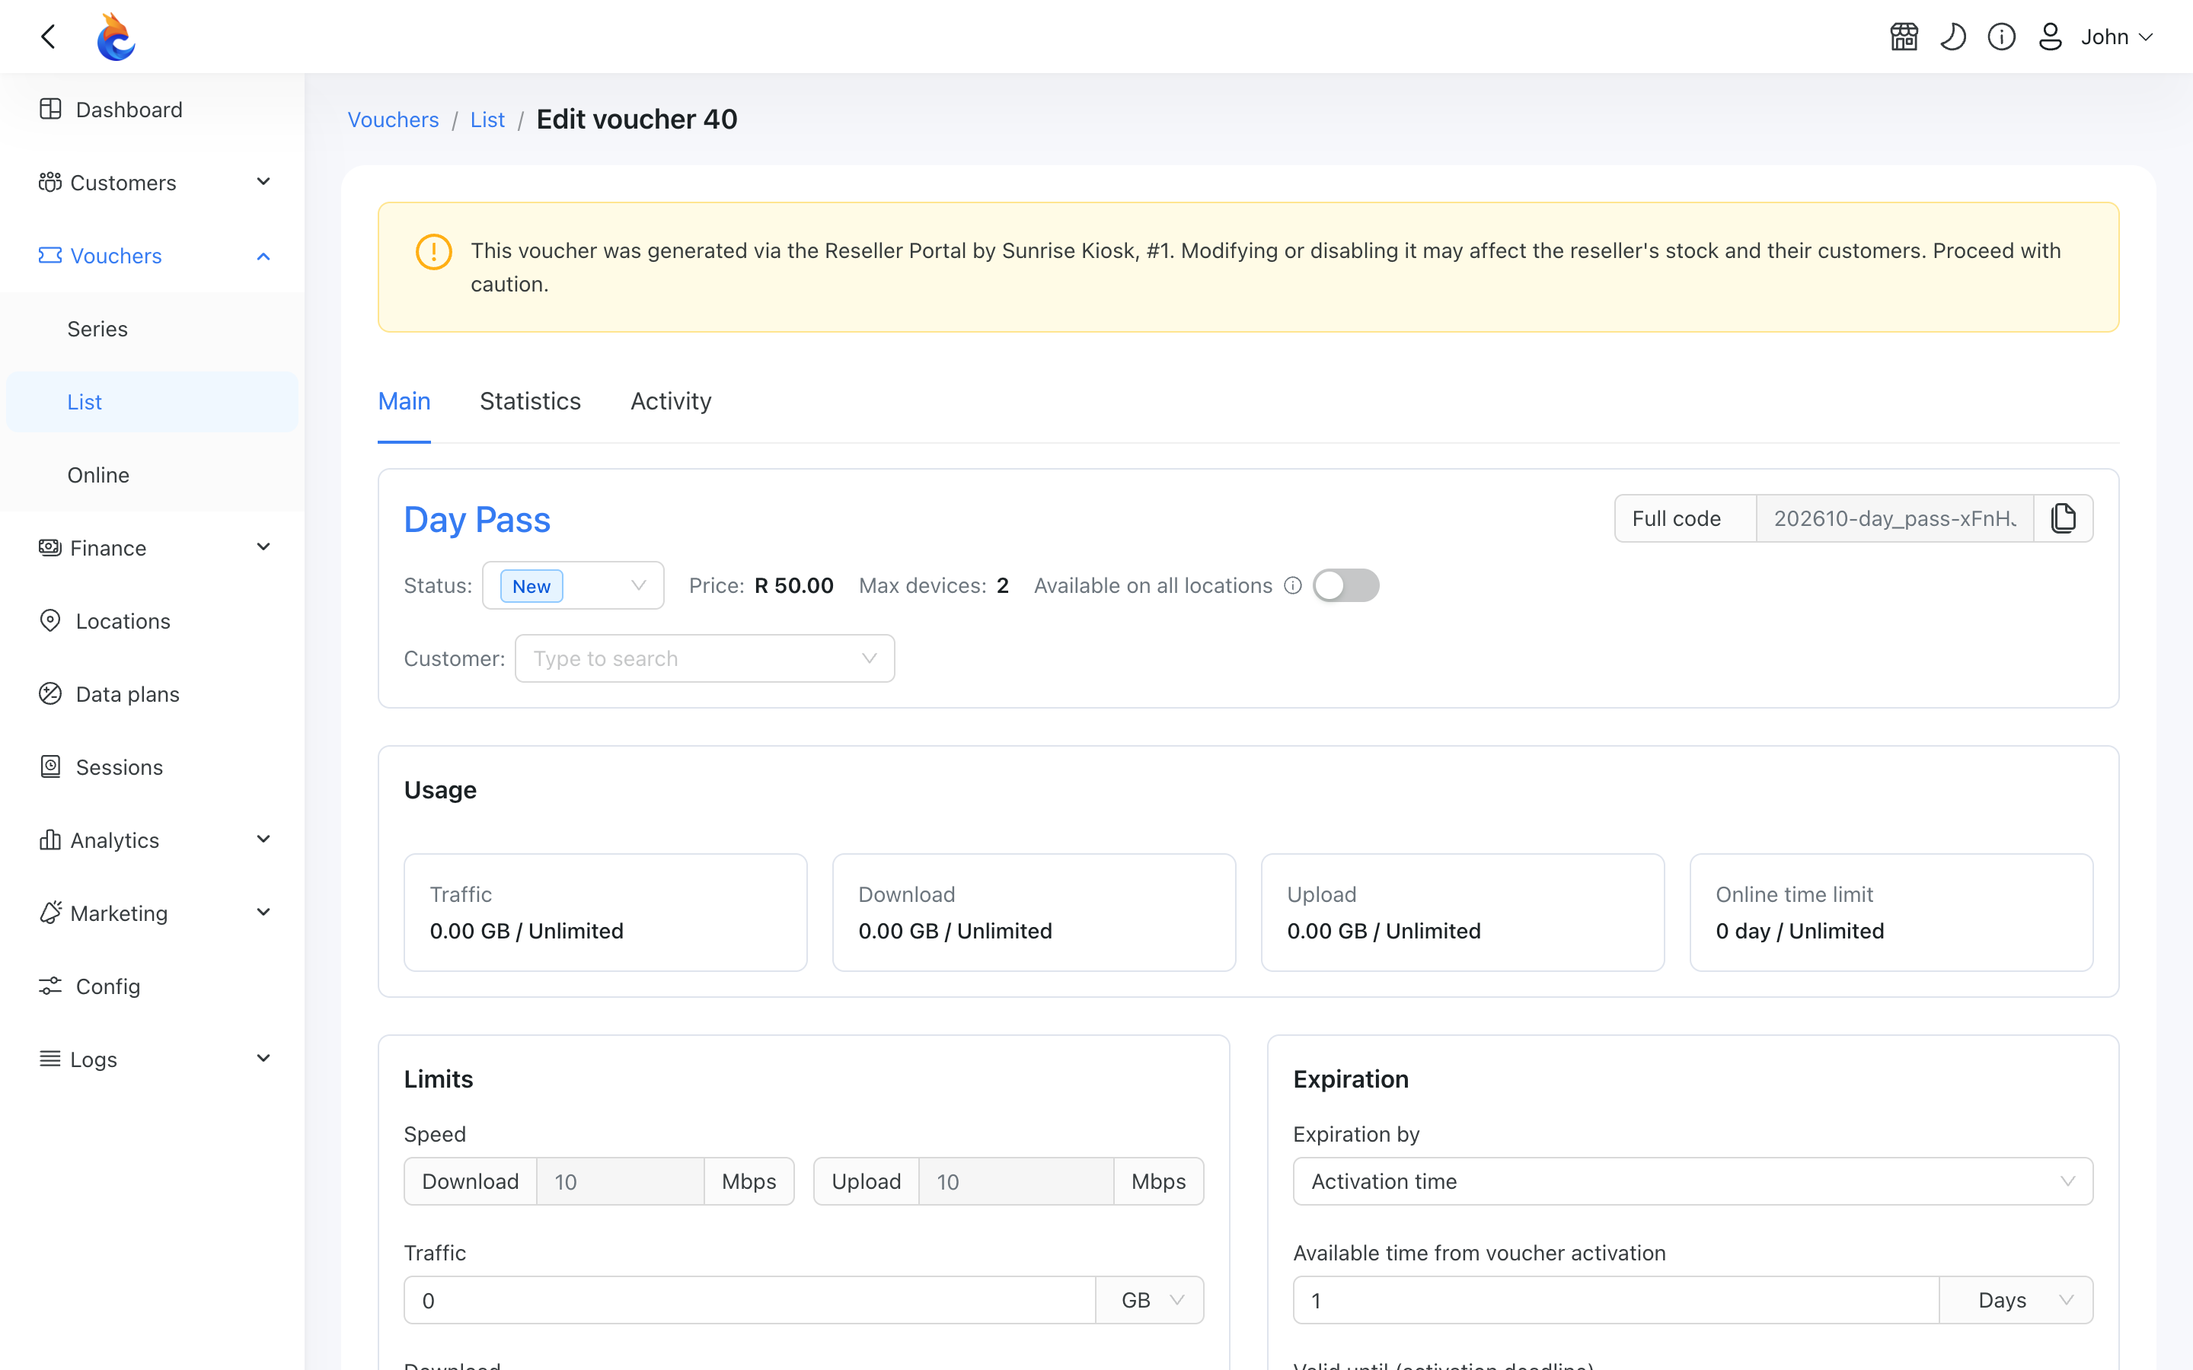Expand the Customers sidebar menu
2193x1370 pixels.
(152, 182)
